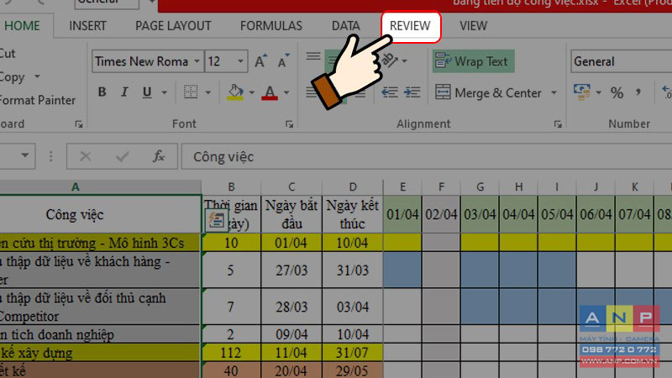Open the INSERT tab
This screenshot has width=672, height=378.
pos(87,26)
